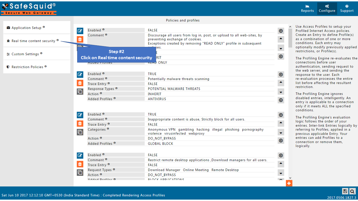Image resolution: width=358 pixels, height=201 pixels.
Task: Click the SafeSquid logo
Action: point(28,7)
